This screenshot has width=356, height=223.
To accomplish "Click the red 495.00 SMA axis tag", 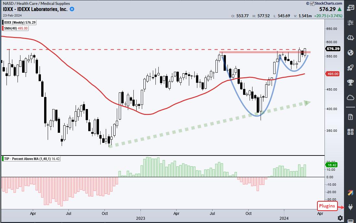I will pyautogui.click(x=333, y=74).
